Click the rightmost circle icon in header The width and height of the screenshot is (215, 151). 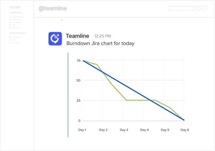(x=204, y=9)
